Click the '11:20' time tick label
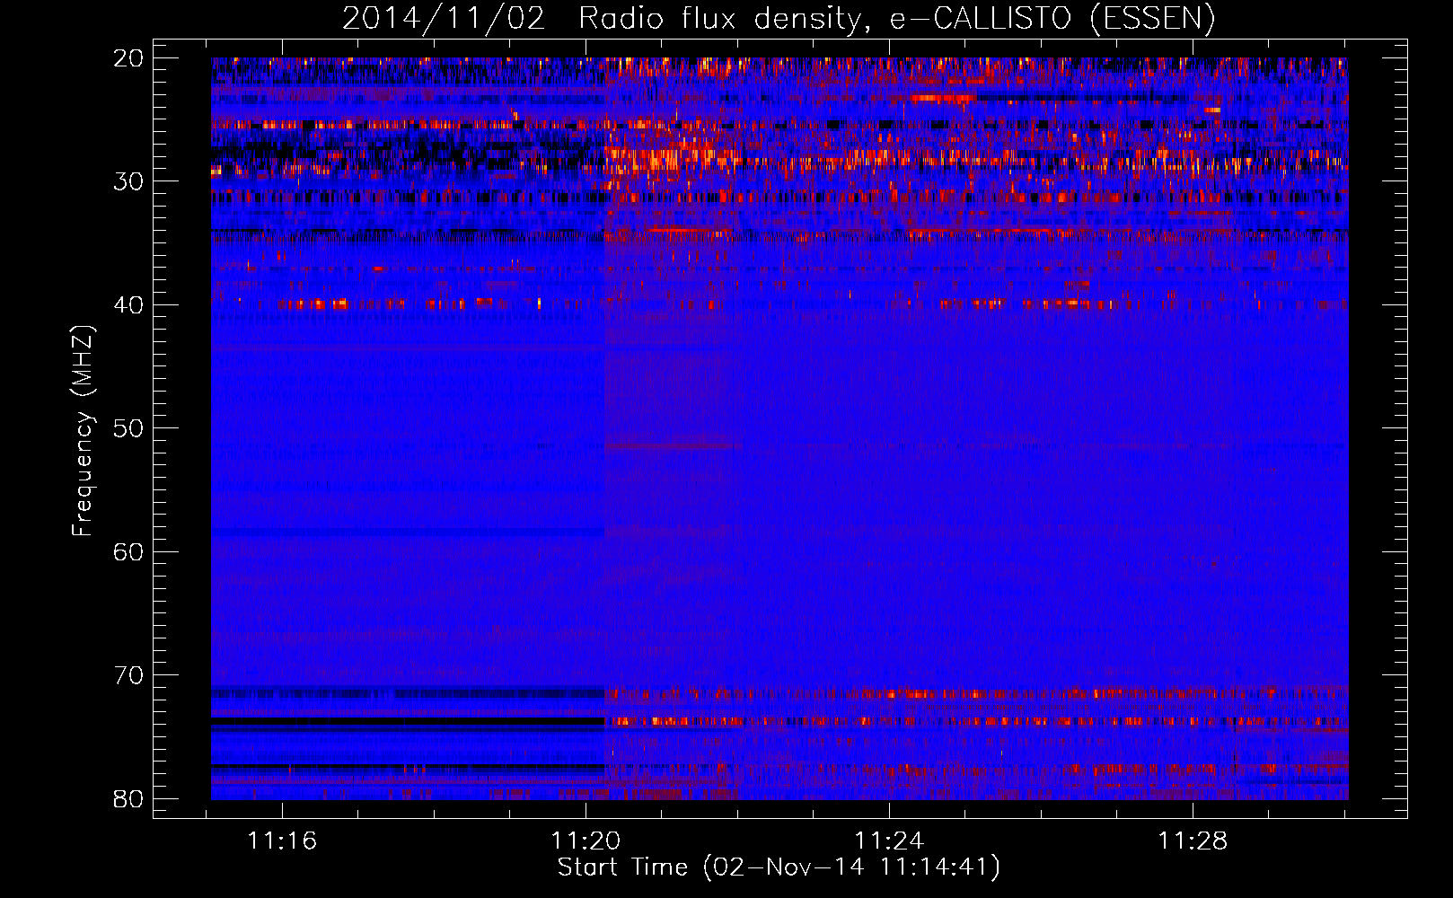The height and width of the screenshot is (898, 1453). [x=586, y=841]
